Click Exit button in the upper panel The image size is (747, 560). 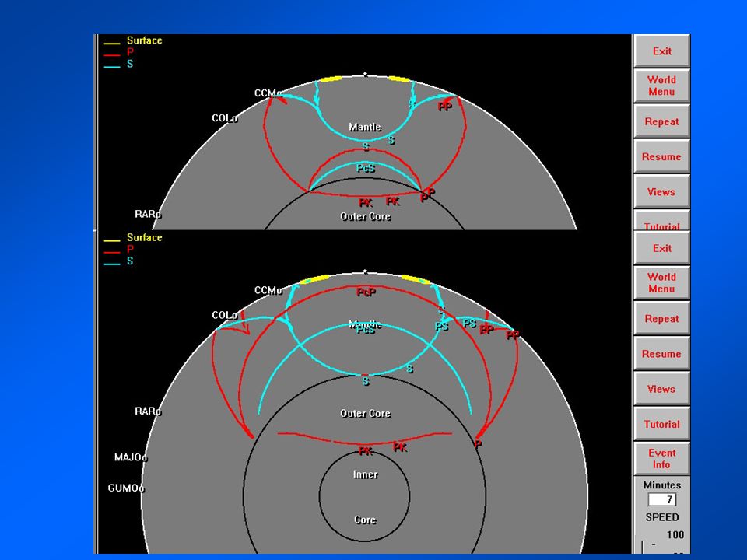point(661,51)
